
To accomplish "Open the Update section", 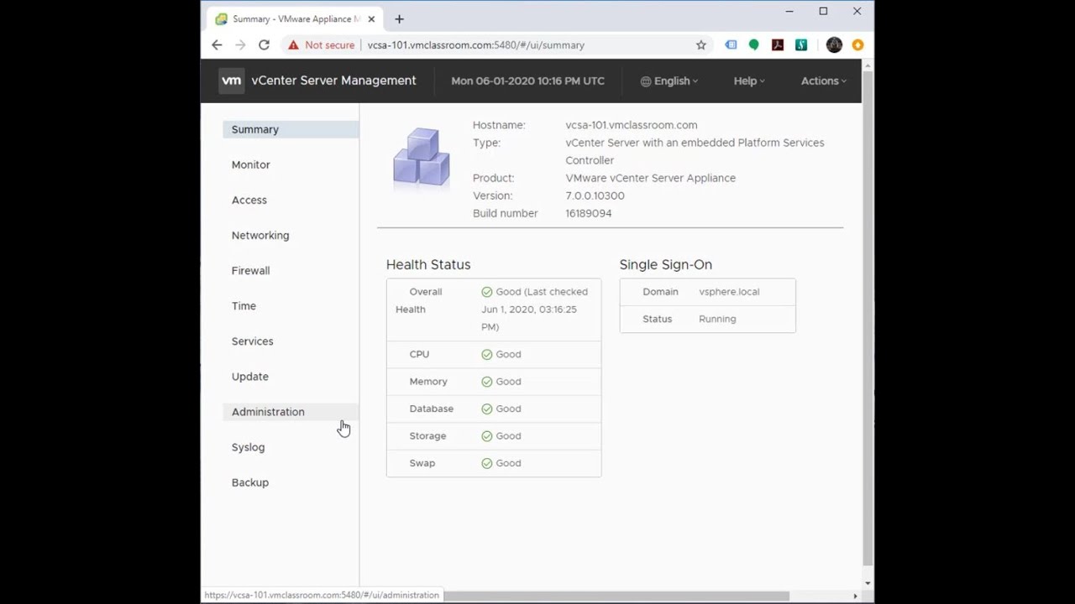I will point(291,376).
